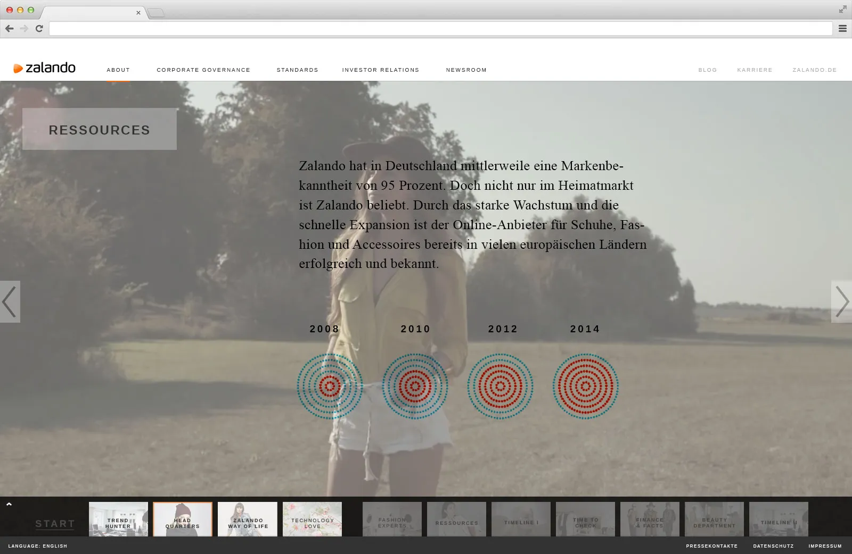The height and width of the screenshot is (554, 852).
Task: Open the TECHNOLOGY LOVE thumbnail
Action: pyautogui.click(x=313, y=519)
